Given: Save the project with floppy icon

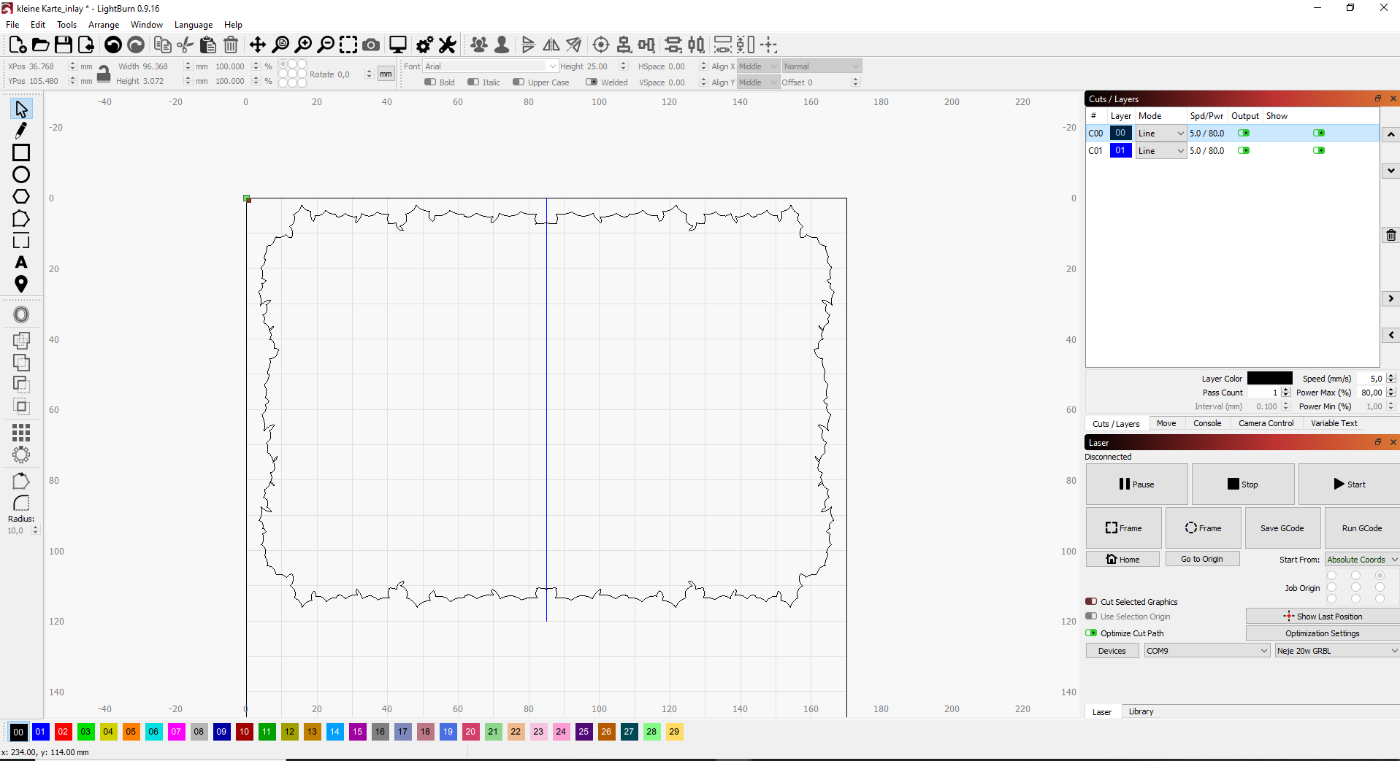Looking at the screenshot, I should [64, 45].
